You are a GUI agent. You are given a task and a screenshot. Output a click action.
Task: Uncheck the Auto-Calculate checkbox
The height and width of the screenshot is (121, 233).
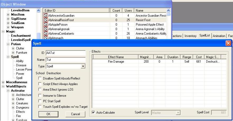click(x=93, y=112)
